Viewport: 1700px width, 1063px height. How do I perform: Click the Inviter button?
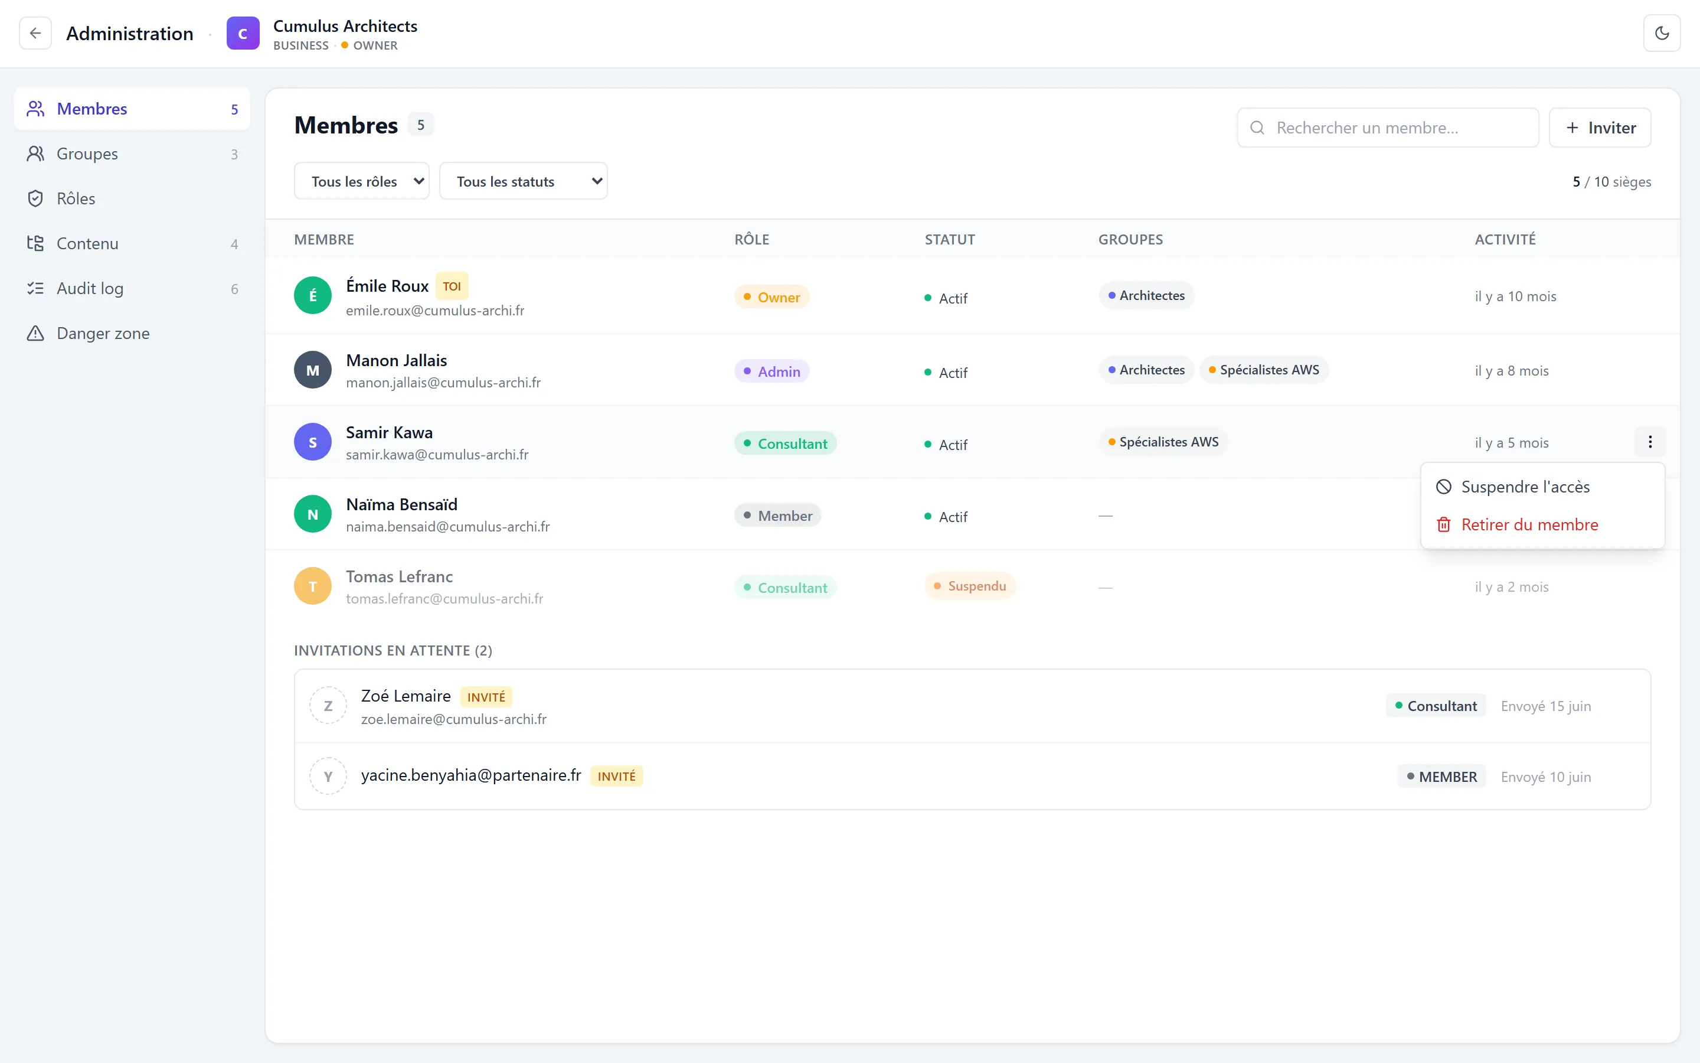tap(1600, 127)
